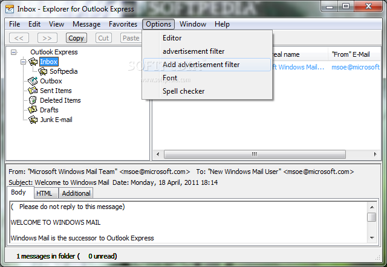Open the Edit menu
387x267 pixels.
pos(34,24)
